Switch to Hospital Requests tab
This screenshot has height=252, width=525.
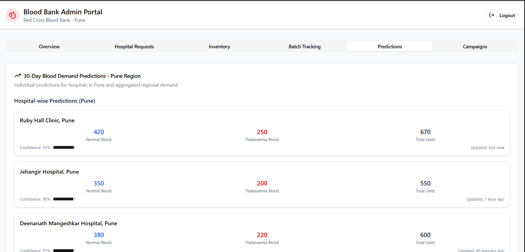tap(134, 46)
